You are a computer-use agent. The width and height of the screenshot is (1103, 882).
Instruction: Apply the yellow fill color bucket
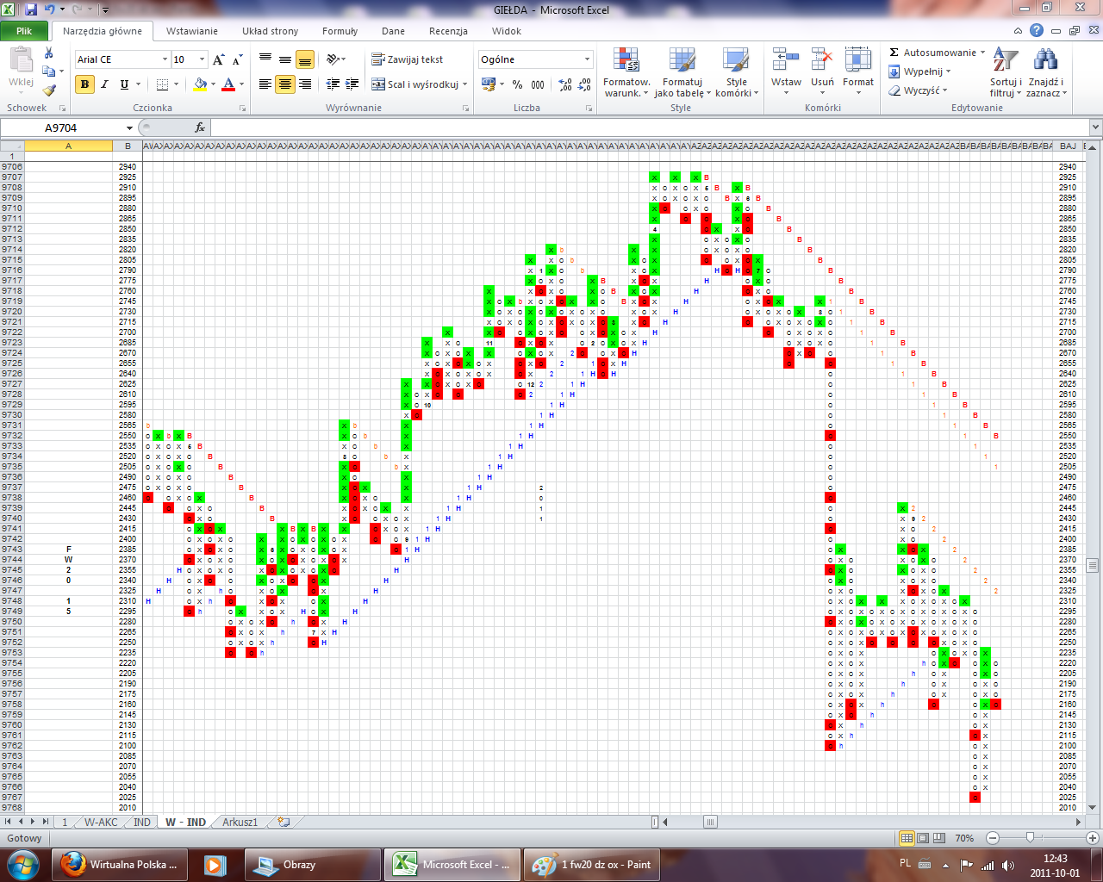click(200, 84)
